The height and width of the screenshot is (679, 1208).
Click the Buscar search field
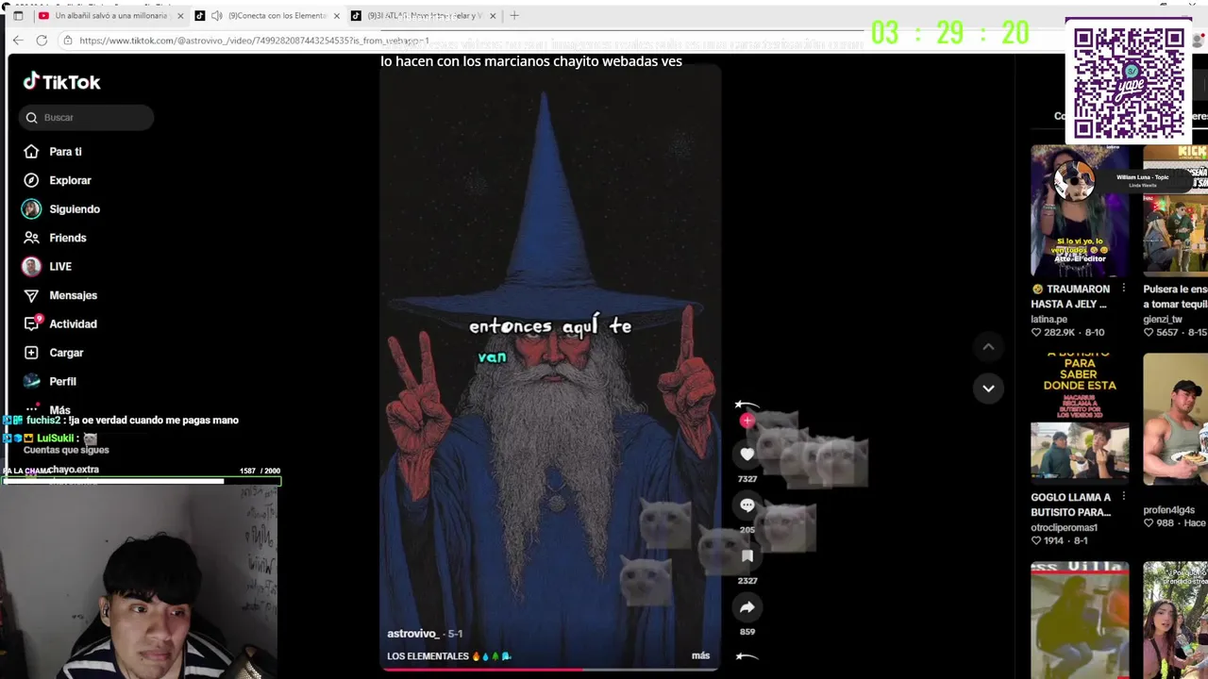coord(86,117)
